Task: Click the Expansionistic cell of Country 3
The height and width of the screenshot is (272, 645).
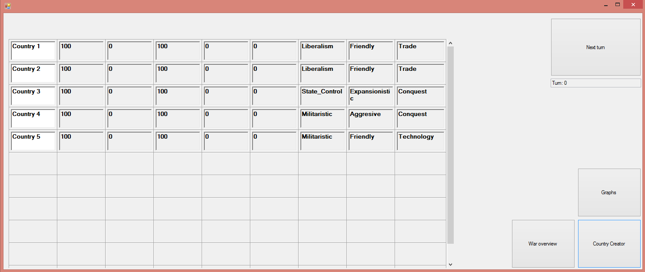Action: 371,96
